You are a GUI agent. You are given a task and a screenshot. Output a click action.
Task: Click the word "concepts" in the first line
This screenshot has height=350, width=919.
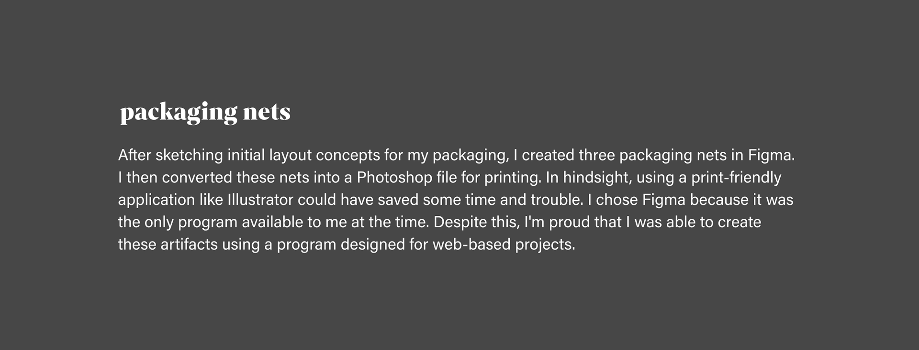pyautogui.click(x=347, y=155)
